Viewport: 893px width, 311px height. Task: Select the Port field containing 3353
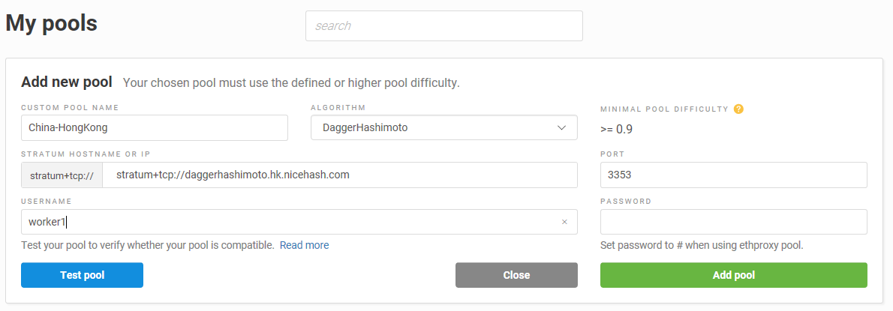pyautogui.click(x=733, y=175)
